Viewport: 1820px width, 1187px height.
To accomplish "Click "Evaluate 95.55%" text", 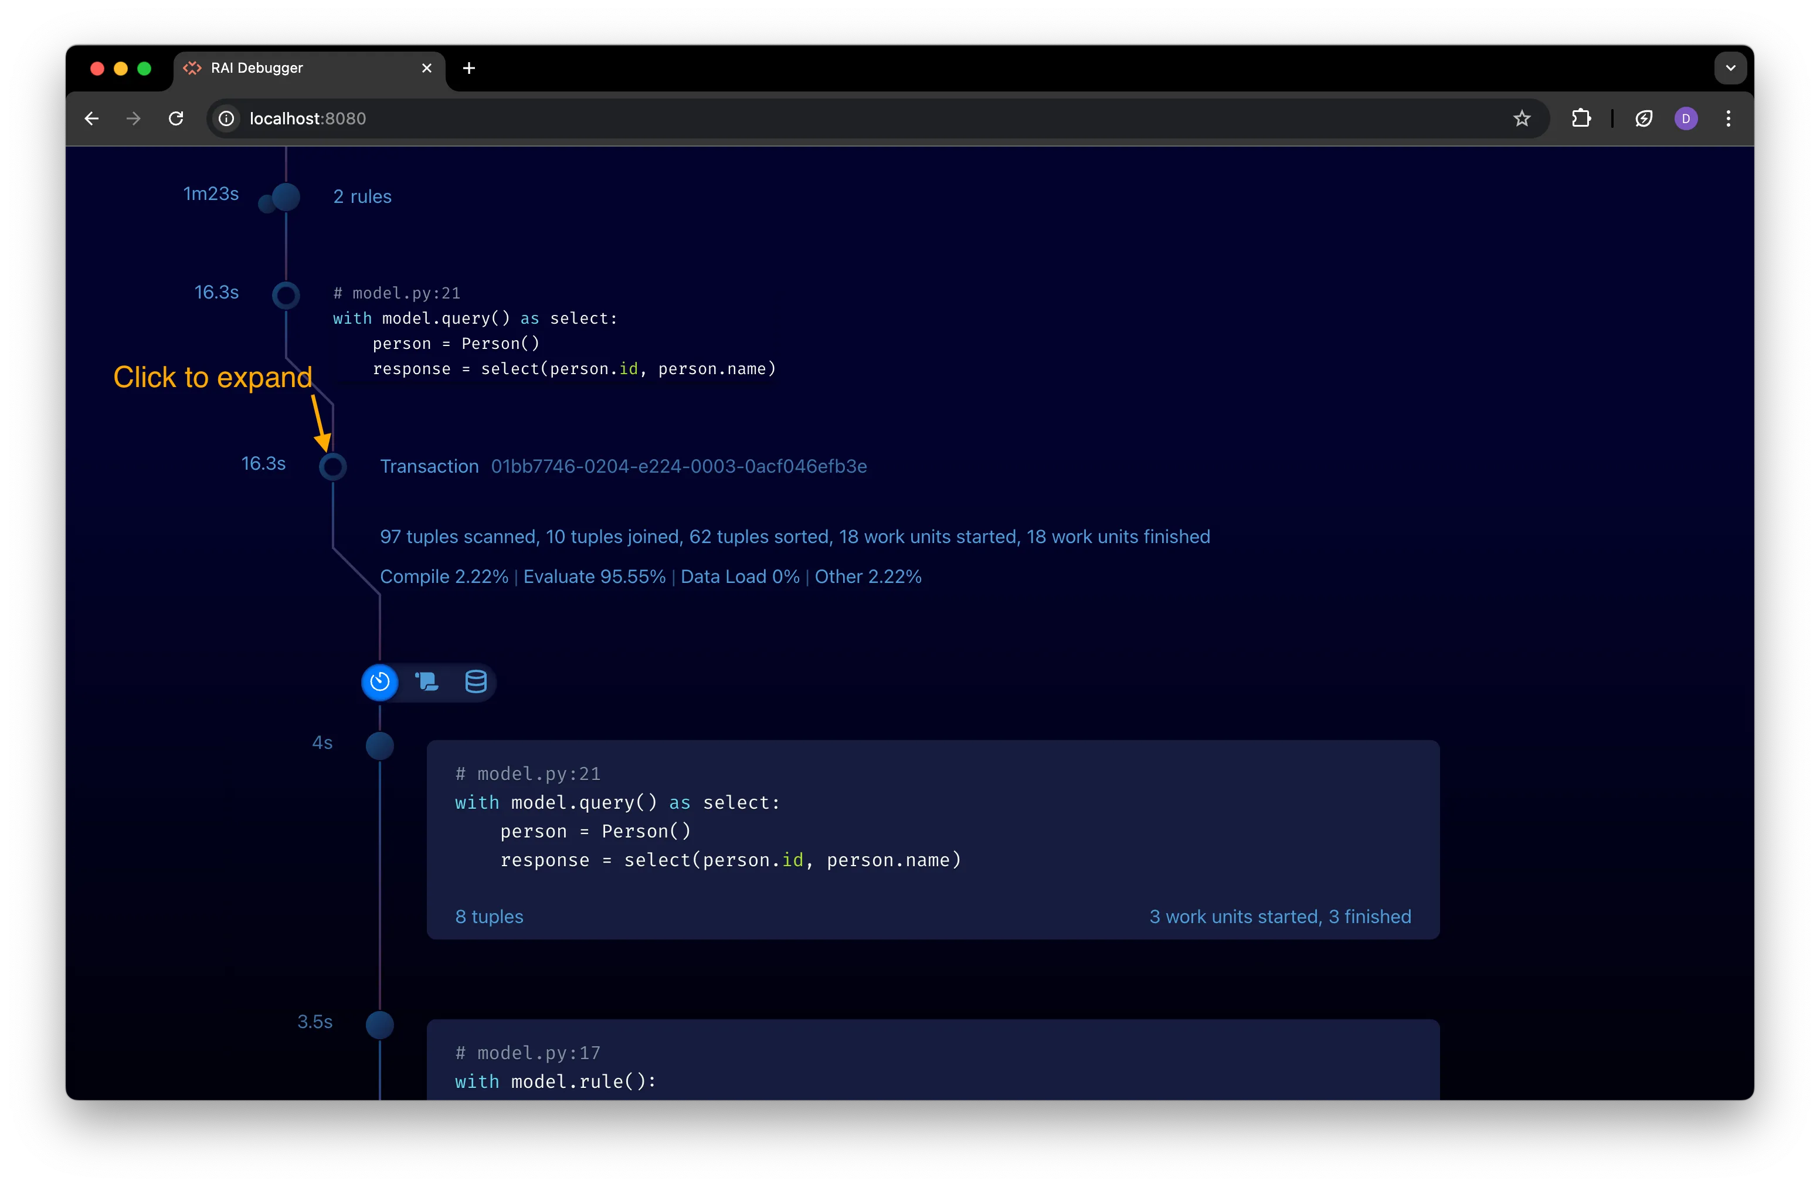I will coord(595,576).
